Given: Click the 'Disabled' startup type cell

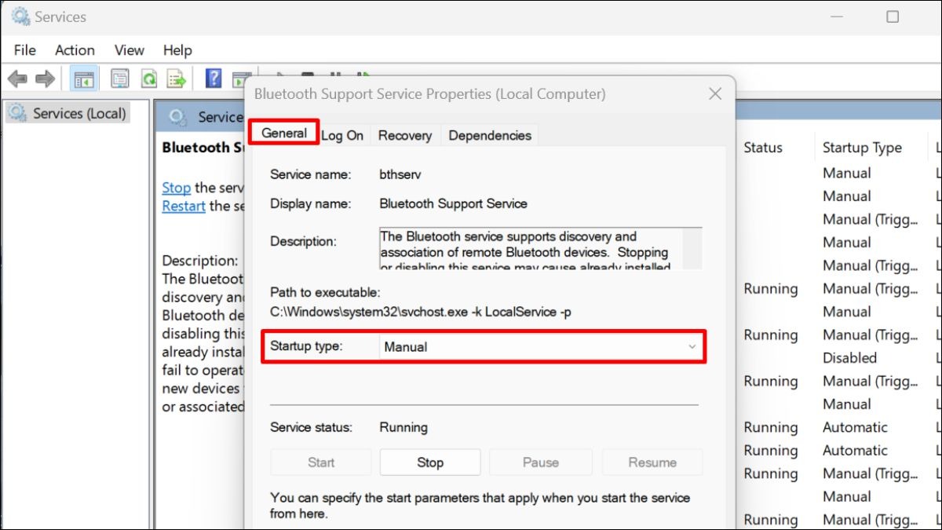Looking at the screenshot, I should [x=849, y=358].
